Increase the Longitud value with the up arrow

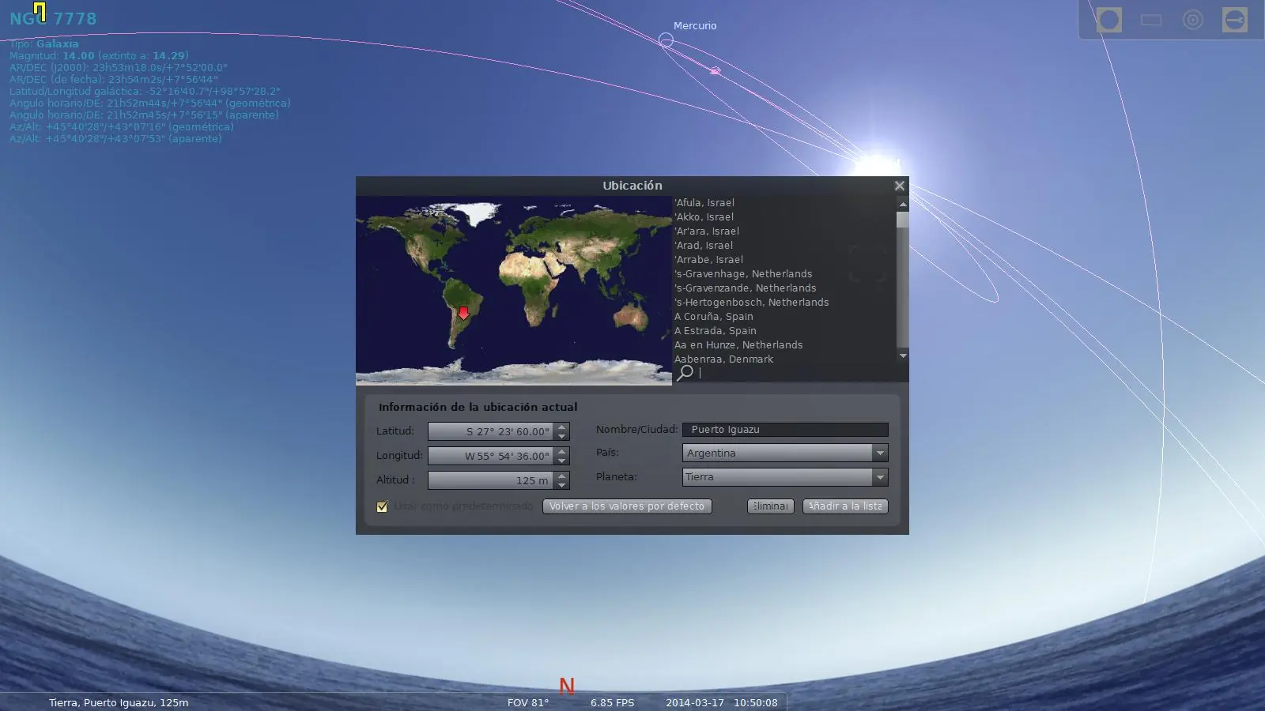[562, 452]
